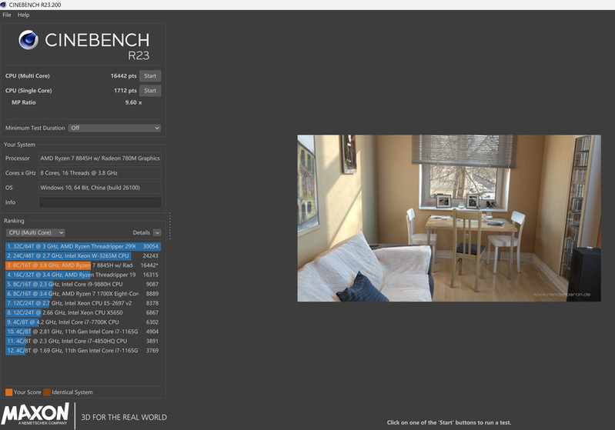
Task: Select rank 6 AMD Ryzen 7 1700X entry
Action: click(x=83, y=294)
